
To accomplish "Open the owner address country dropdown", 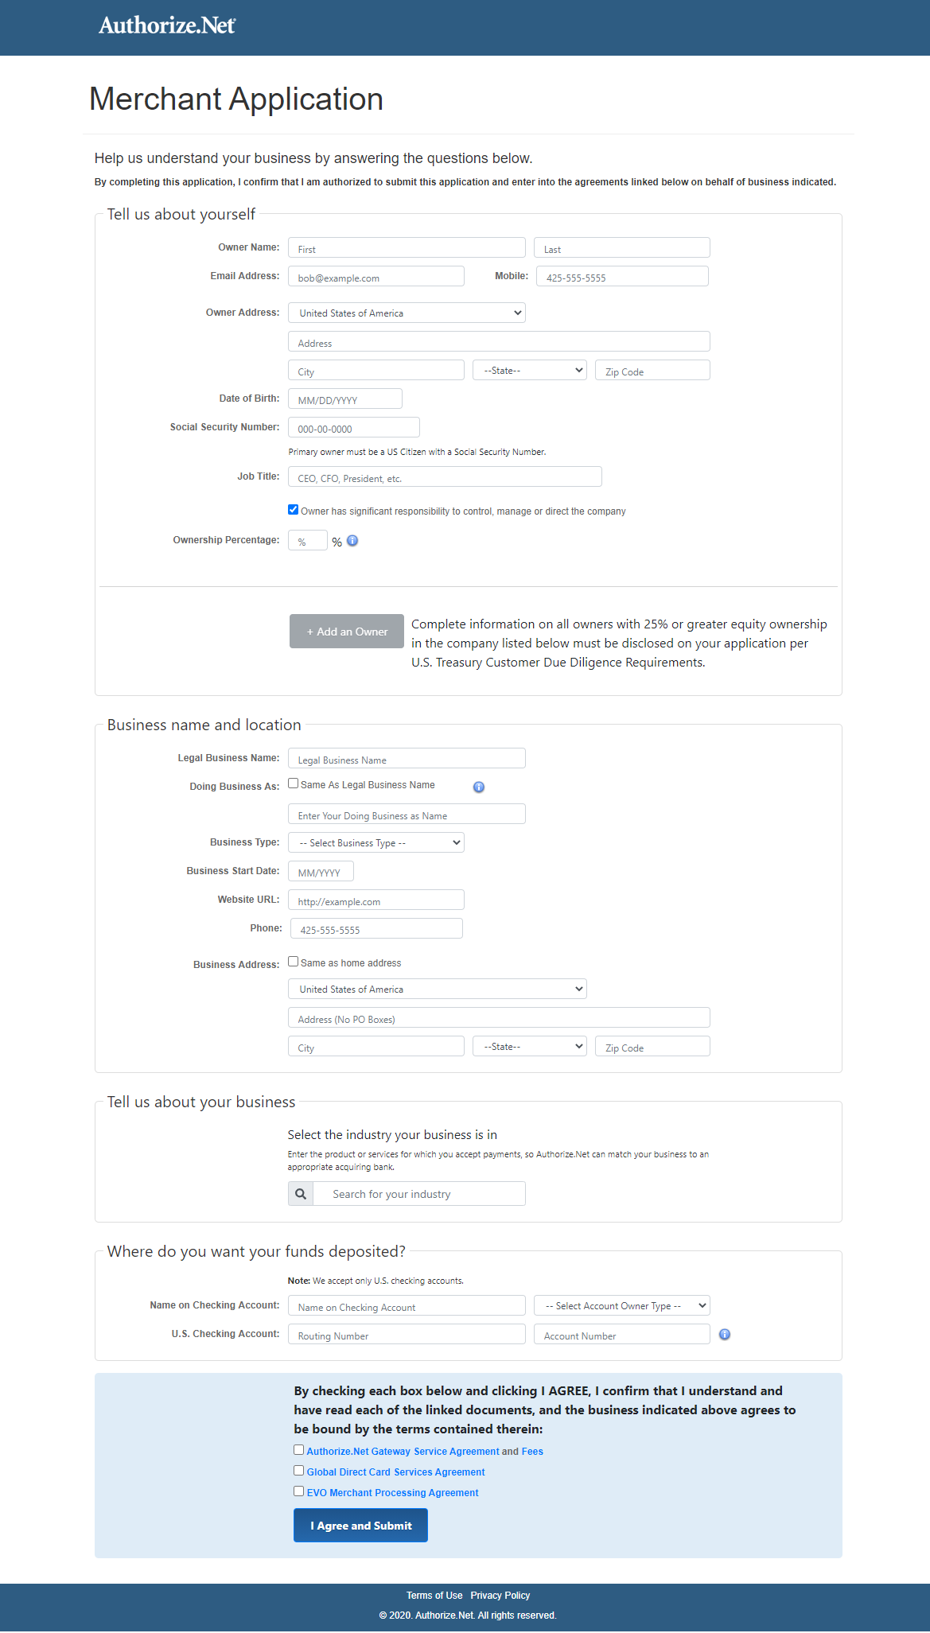I will coord(407,312).
